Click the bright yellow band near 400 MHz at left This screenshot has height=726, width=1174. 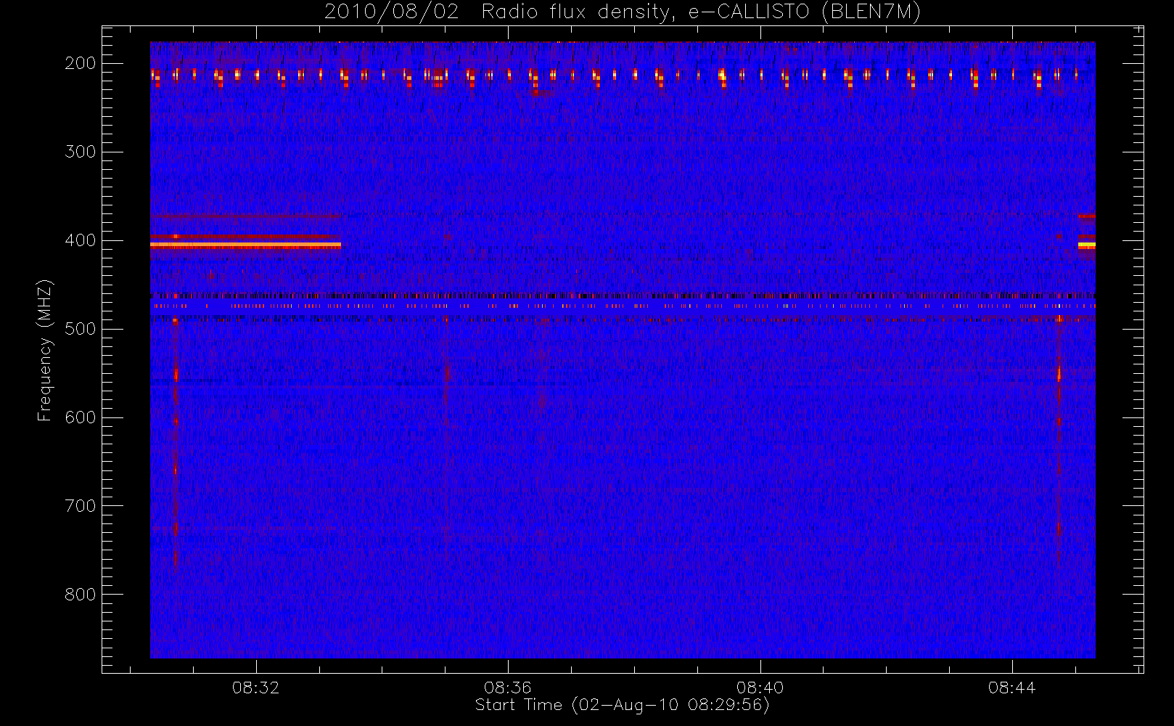coord(245,245)
